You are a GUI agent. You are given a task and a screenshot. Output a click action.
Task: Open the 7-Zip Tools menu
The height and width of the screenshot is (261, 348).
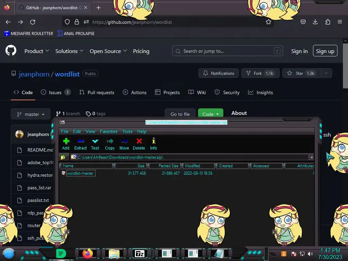127,132
